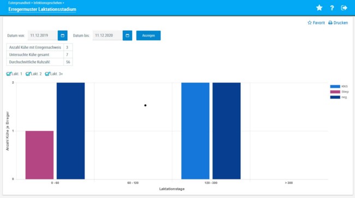The height and width of the screenshot is (198, 355).
Task: Click the light blue KNS bar at 120-300
Action: [x=196, y=131]
